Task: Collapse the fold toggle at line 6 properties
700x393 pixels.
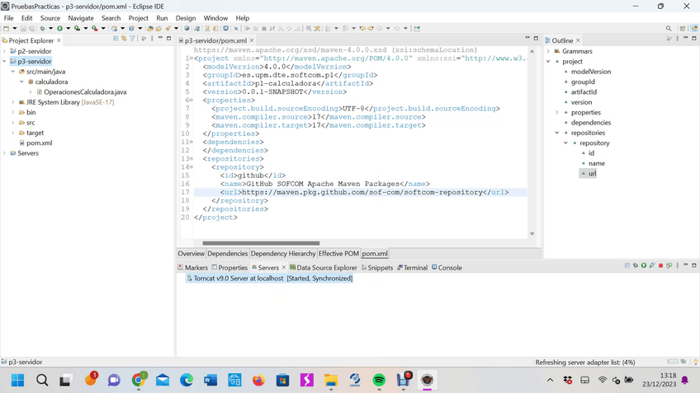Action: [x=192, y=101]
